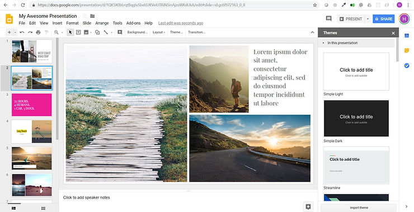414x212 pixels.
Task: Expand side panel with bottom-right chevron
Action: tap(407, 207)
